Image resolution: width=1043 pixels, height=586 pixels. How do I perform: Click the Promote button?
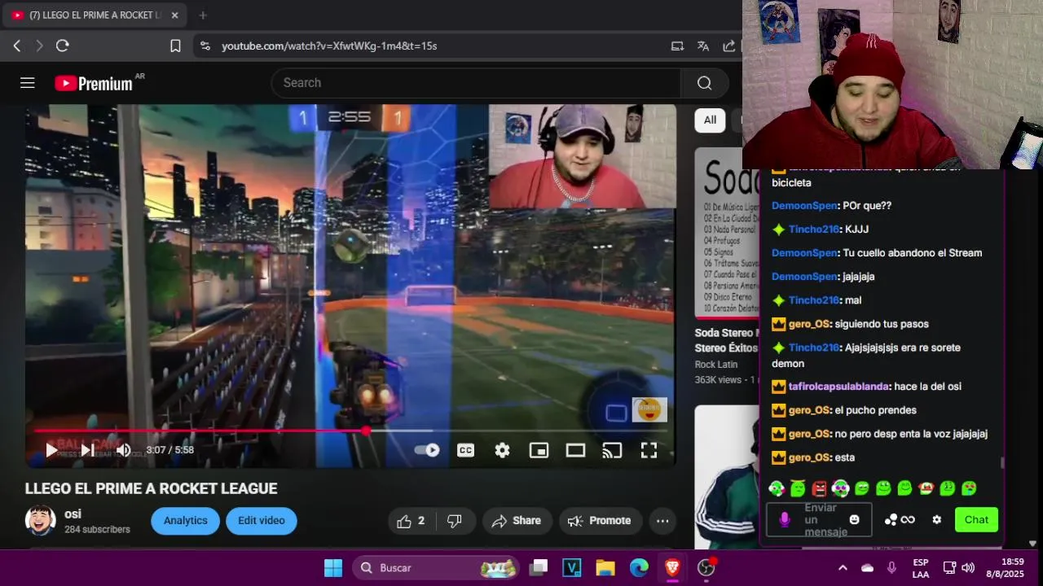tap(600, 521)
